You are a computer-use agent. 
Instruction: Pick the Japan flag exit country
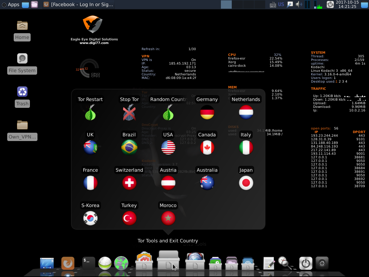pyautogui.click(x=246, y=183)
